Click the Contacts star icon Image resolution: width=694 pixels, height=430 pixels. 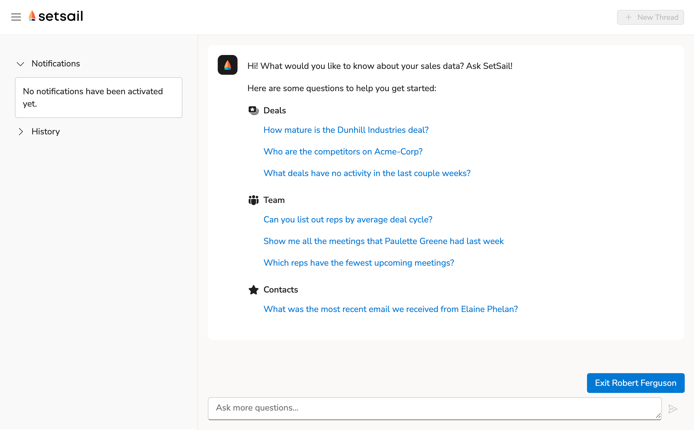pyautogui.click(x=254, y=290)
